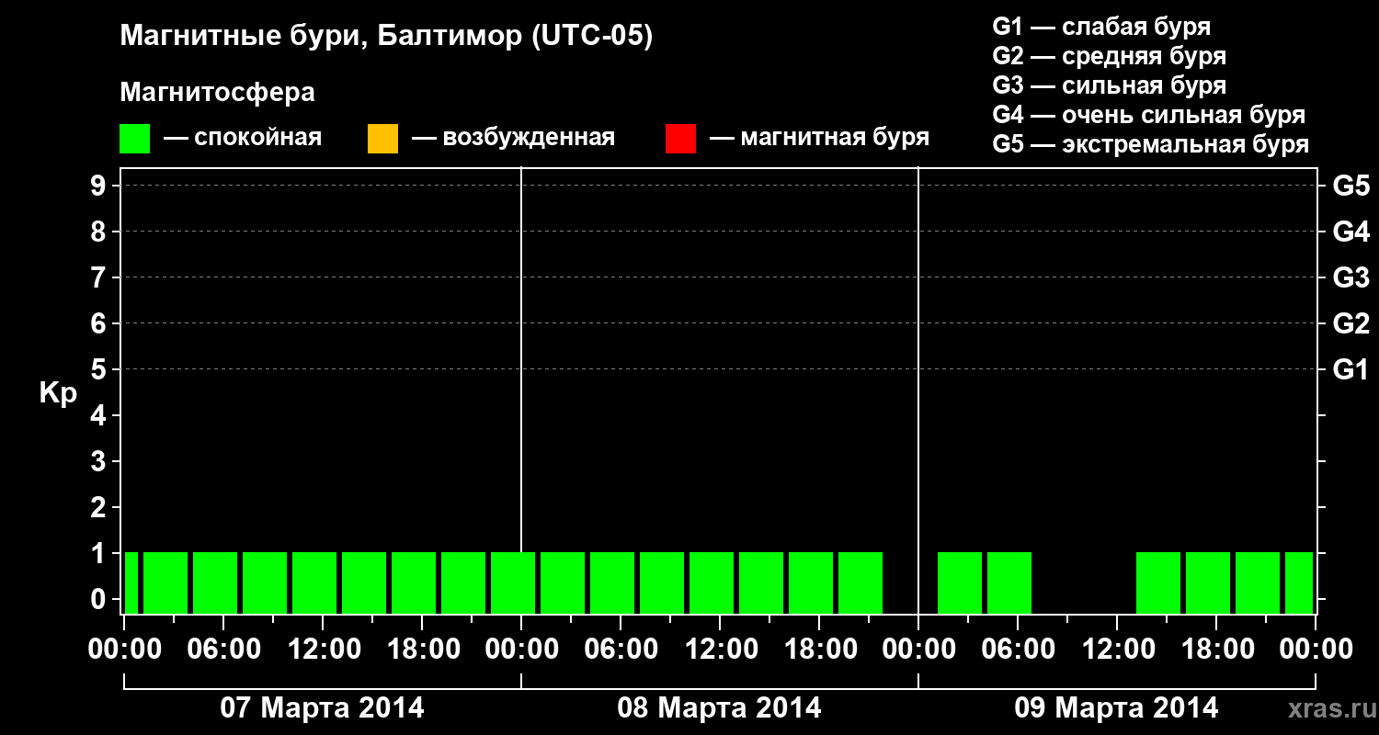Click the 12:00 time label under 07 Марта
Screen dimensions: 1379x735
tap(323, 649)
